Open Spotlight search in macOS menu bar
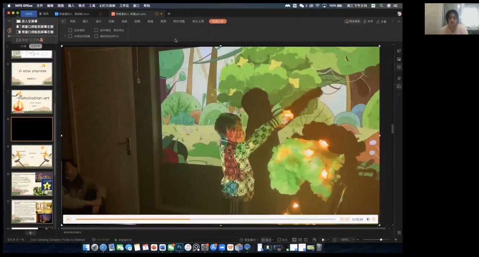This screenshot has width=479, height=257. point(381,6)
